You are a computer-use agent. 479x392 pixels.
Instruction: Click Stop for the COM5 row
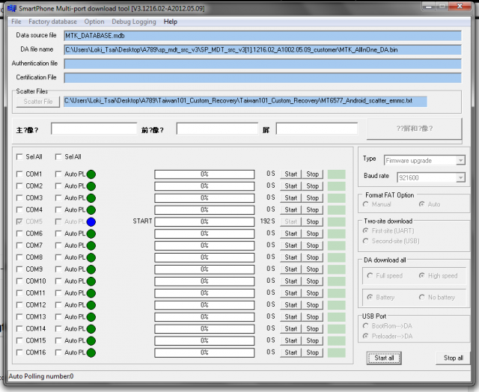[312, 222]
